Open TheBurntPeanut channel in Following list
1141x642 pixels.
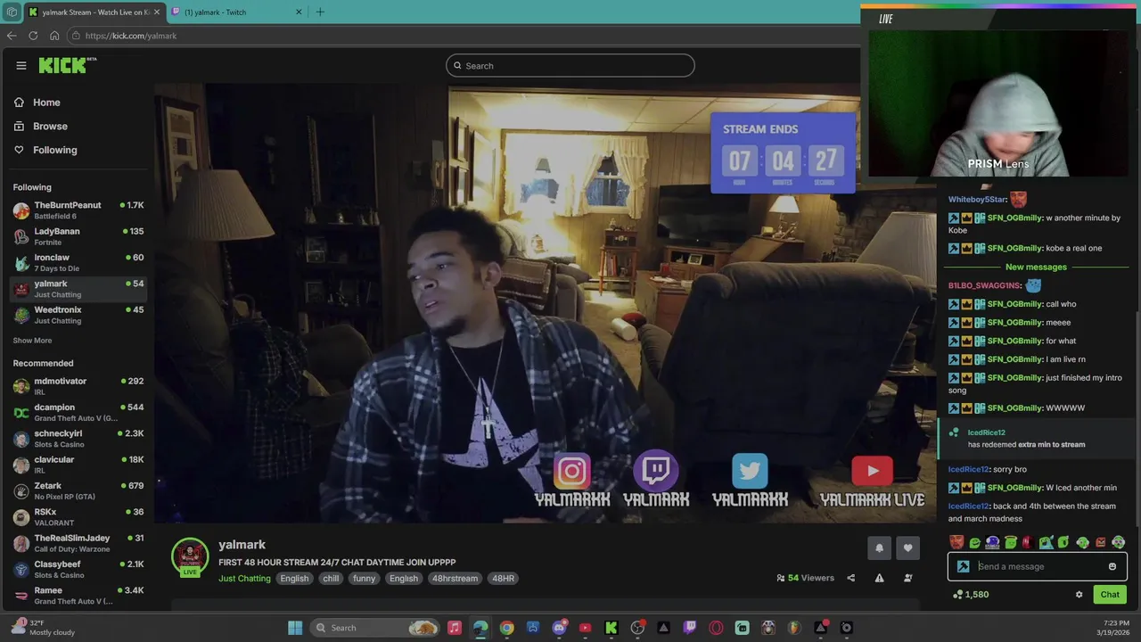(x=78, y=210)
